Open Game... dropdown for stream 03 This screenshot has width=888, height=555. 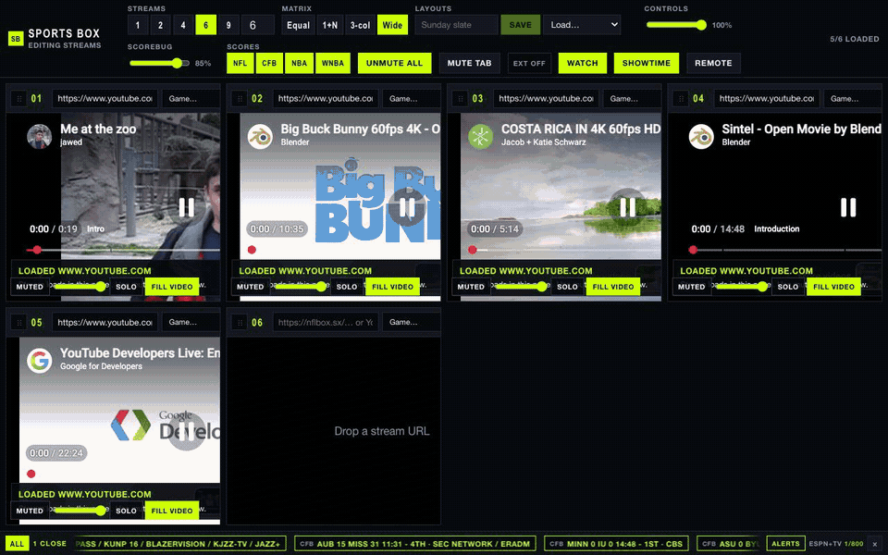pos(632,99)
